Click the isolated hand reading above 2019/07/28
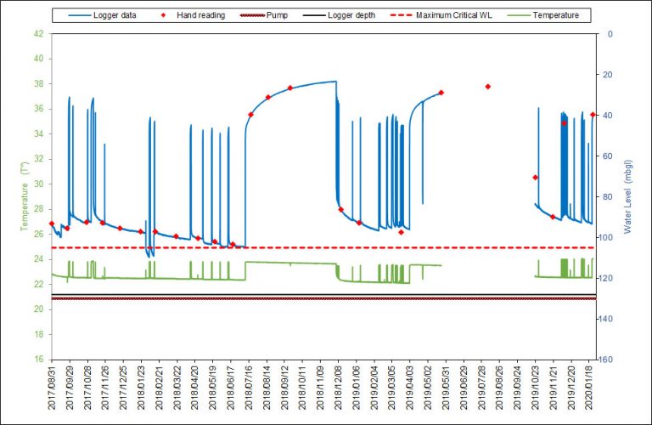Screen dimensions: 652x425 pos(487,87)
